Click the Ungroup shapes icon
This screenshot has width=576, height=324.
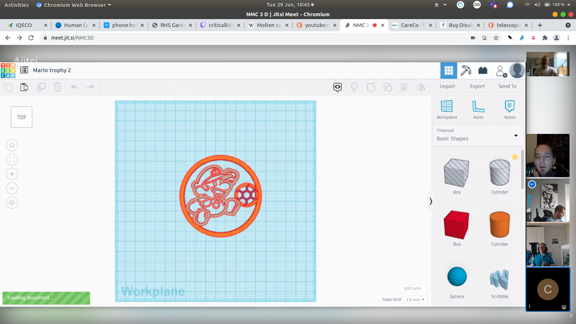pos(388,87)
